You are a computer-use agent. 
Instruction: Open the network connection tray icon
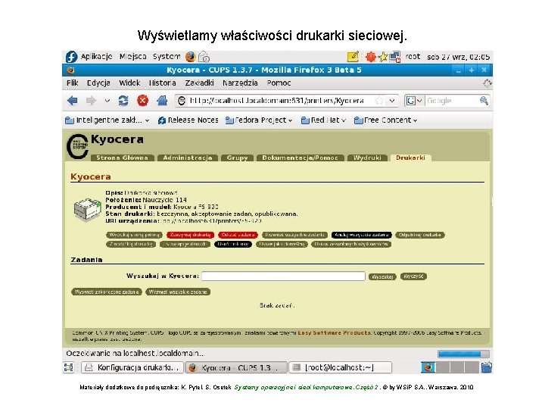(x=395, y=56)
